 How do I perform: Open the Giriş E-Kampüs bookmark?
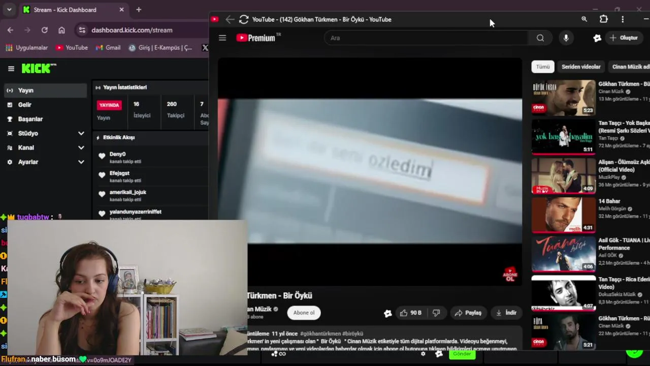tap(160, 48)
